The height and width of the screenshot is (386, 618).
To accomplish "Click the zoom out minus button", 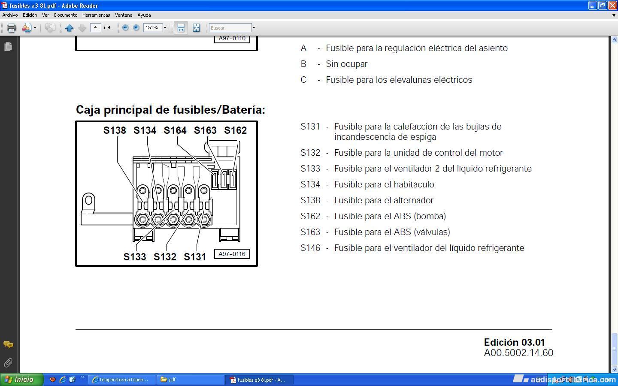I will pyautogui.click(x=125, y=27).
